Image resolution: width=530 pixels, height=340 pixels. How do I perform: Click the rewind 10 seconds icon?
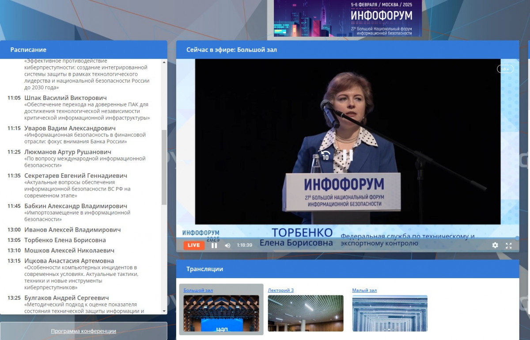(x=326, y=155)
